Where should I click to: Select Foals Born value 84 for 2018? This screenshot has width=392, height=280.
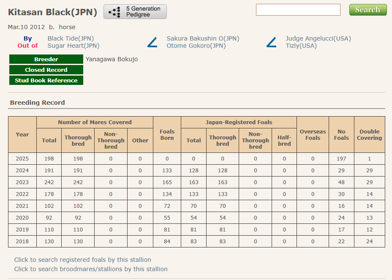(x=167, y=242)
